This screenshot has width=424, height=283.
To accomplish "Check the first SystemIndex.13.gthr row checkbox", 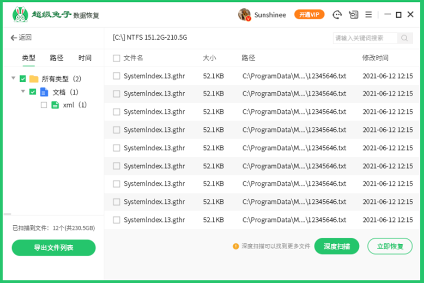I will coord(117,76).
